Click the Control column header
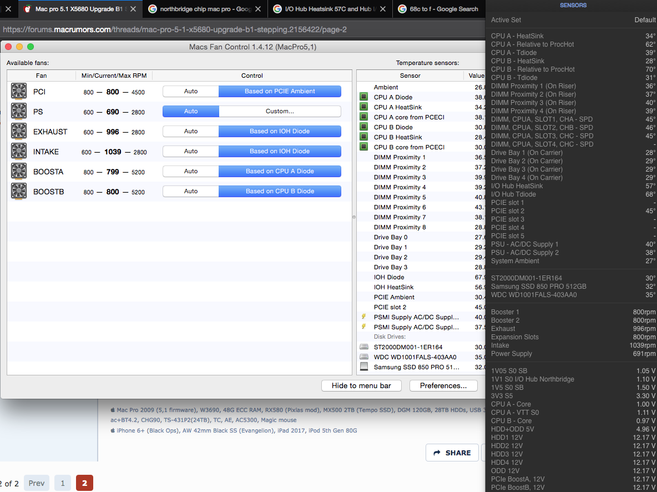The image size is (657, 492). pos(252,76)
